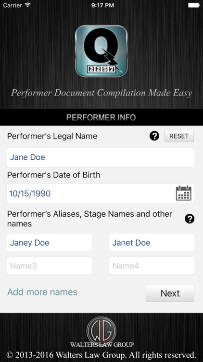203x362 pixels.
Task: Select the Janet Doe alias field
Action: click(152, 243)
